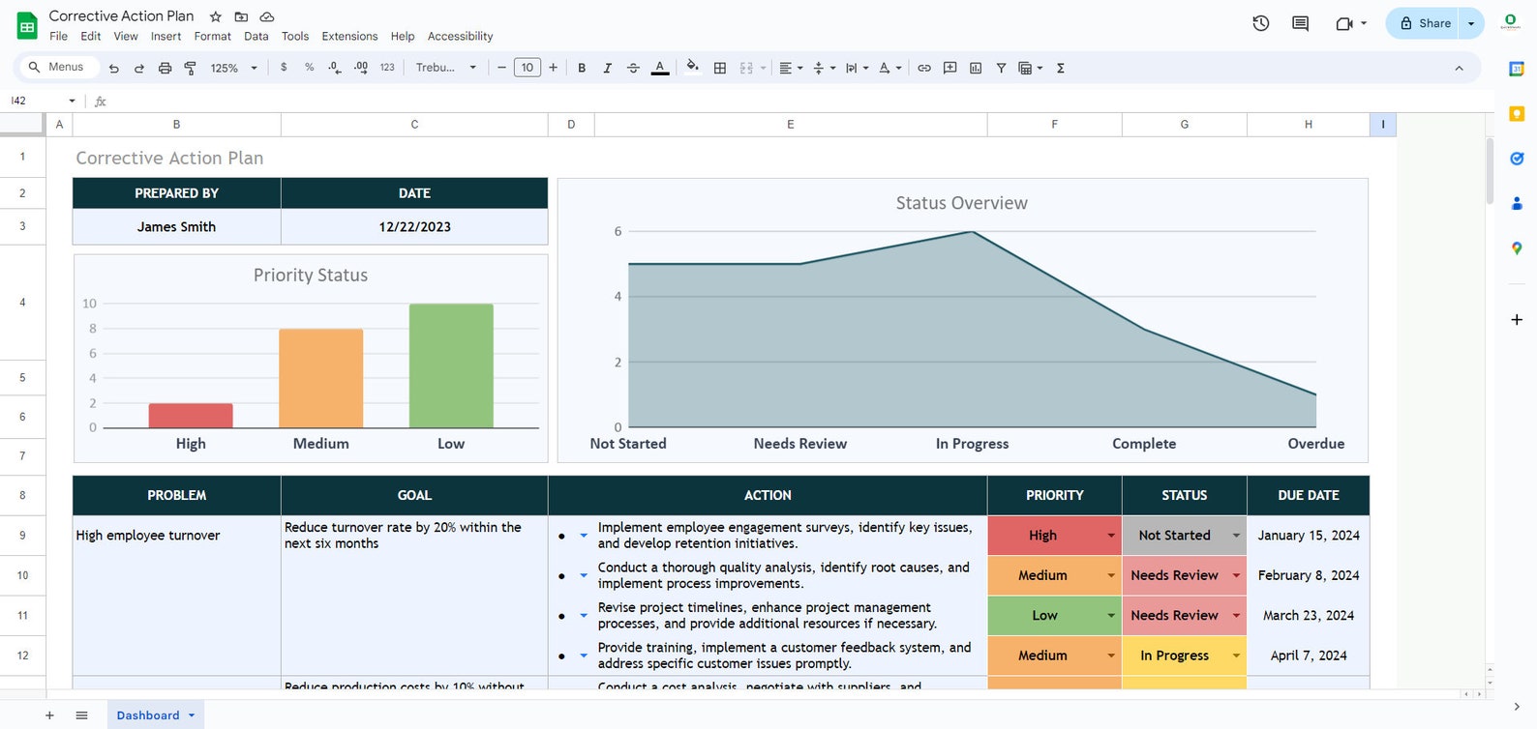The image size is (1537, 729).
Task: Print the spreadsheet using the printer icon
Action: coord(165,68)
